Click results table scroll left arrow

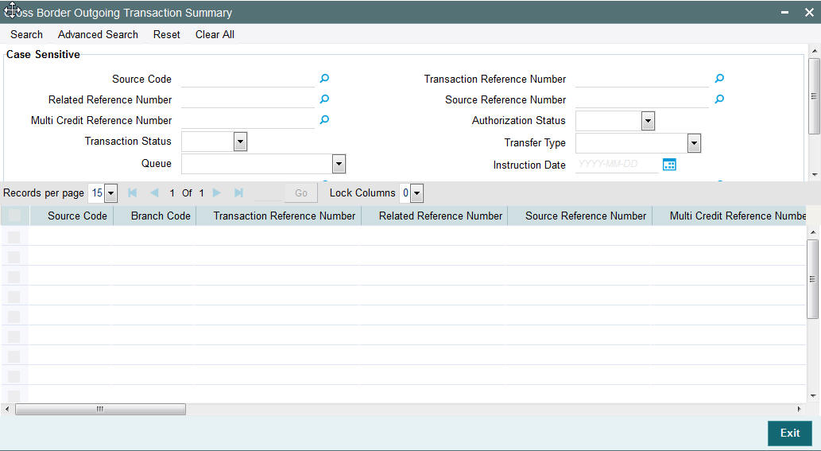click(7, 409)
